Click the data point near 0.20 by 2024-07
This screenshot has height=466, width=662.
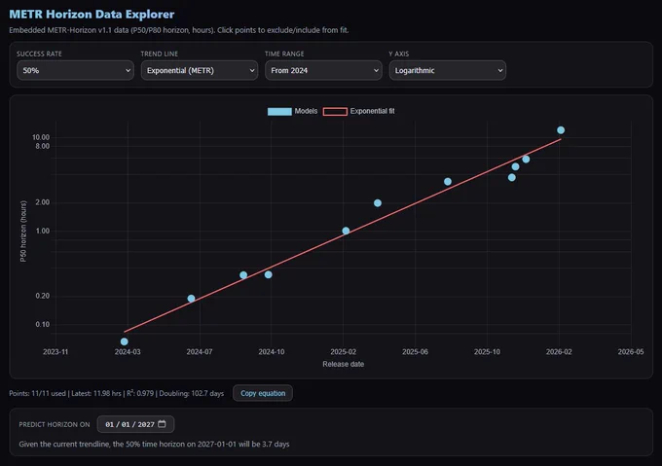pyautogui.click(x=191, y=298)
